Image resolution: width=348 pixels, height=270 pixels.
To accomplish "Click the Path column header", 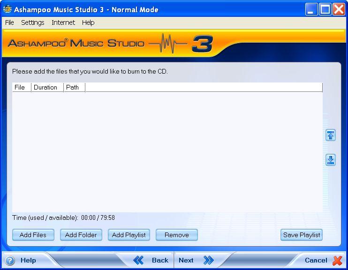I will coord(74,87).
